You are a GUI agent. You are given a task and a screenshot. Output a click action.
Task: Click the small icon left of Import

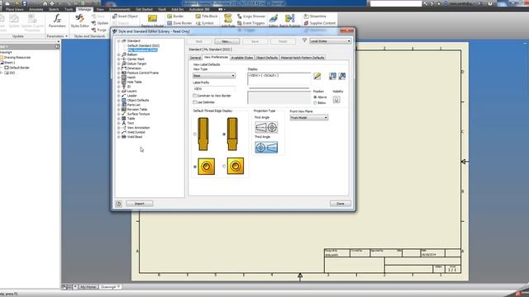coord(118,204)
